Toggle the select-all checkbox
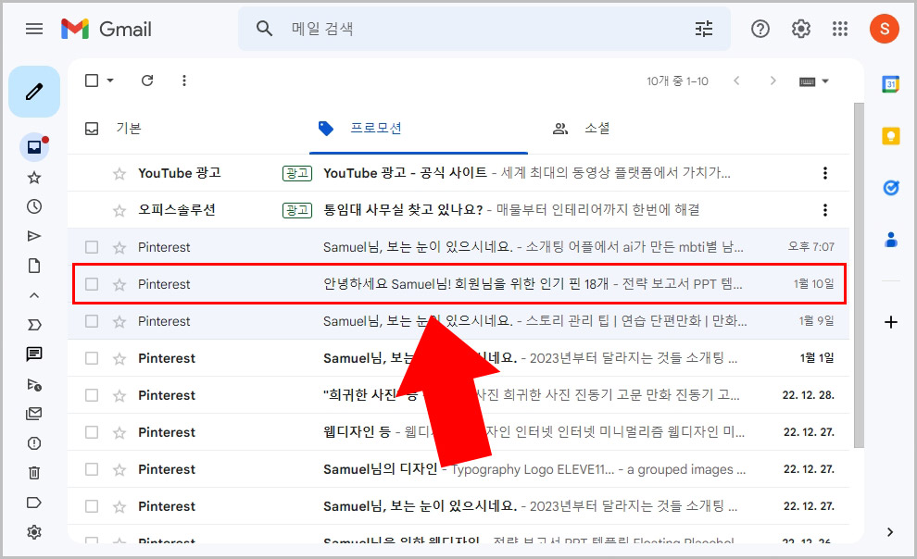Viewport: 917px width, 559px height. [92, 81]
